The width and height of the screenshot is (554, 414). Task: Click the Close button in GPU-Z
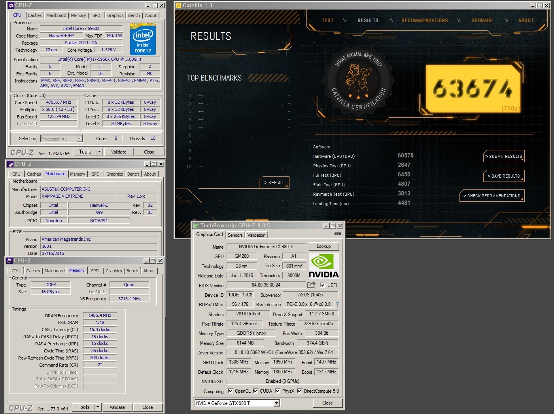click(327, 403)
